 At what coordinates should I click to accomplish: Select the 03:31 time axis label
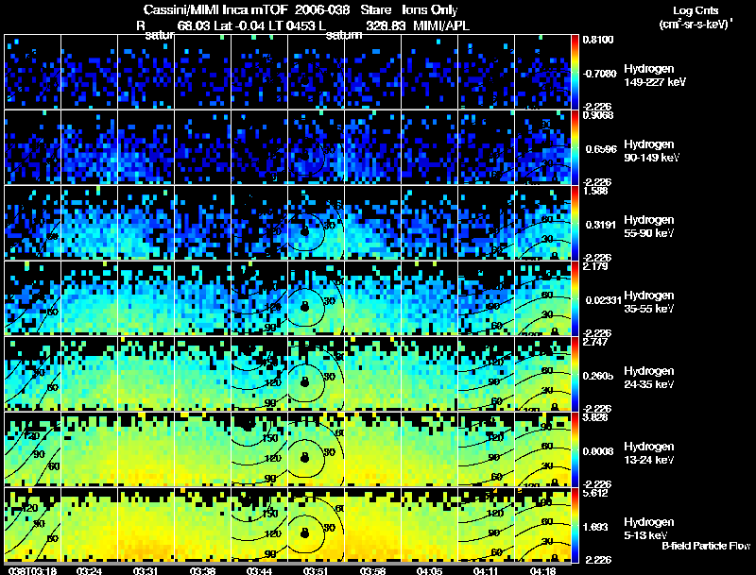click(146, 570)
